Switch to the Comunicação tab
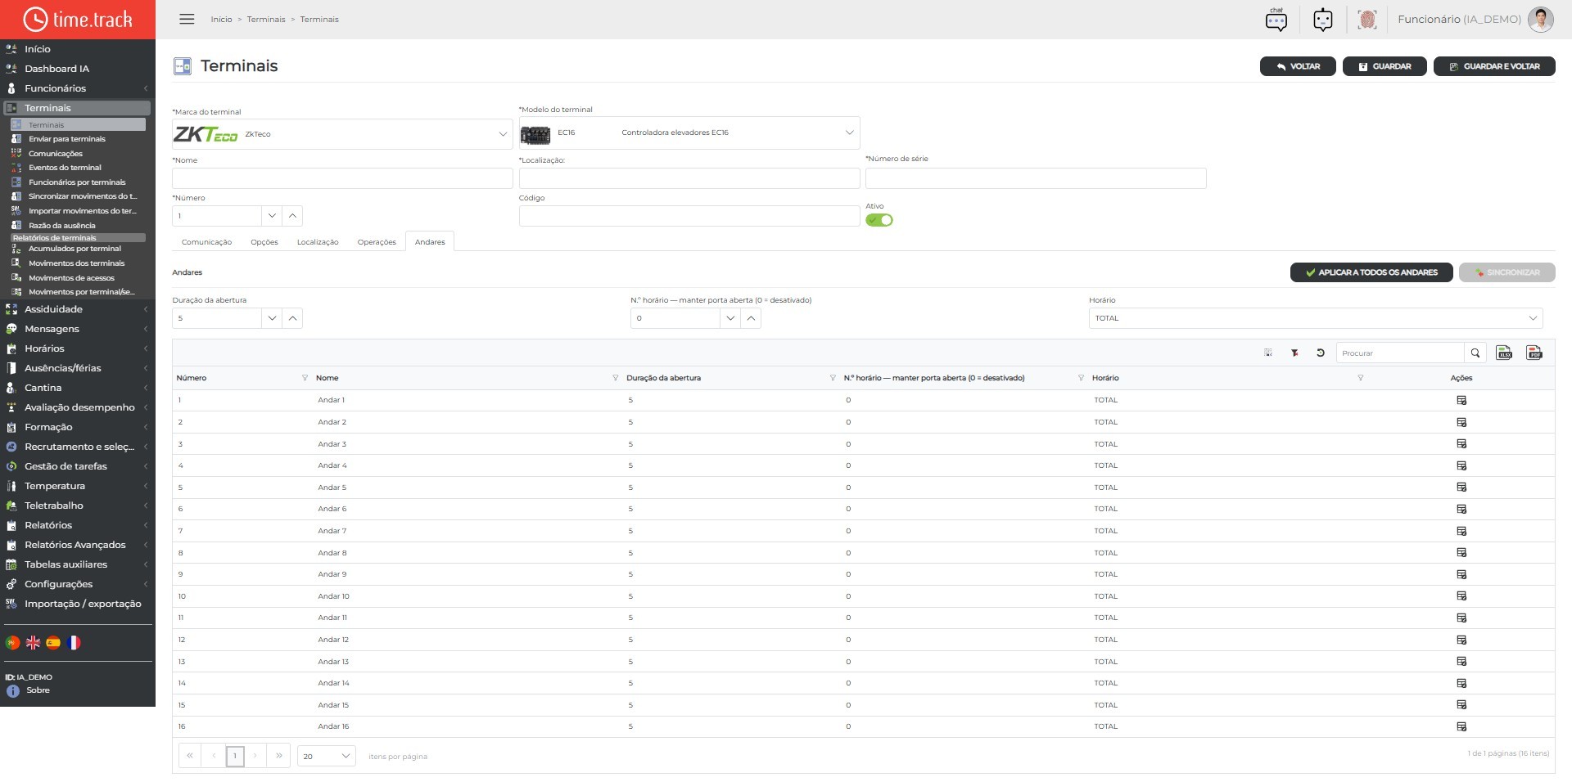Screen dimensions: 1572x782 point(206,242)
